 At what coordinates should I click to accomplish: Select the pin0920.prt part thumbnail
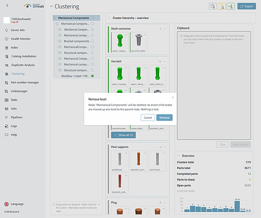point(120,161)
